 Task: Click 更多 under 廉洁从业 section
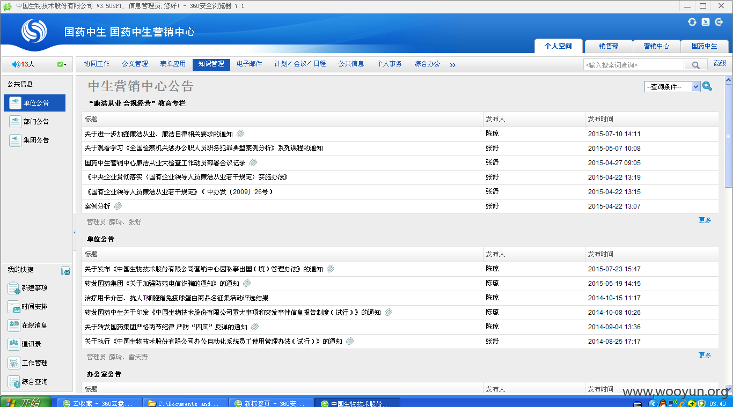705,220
